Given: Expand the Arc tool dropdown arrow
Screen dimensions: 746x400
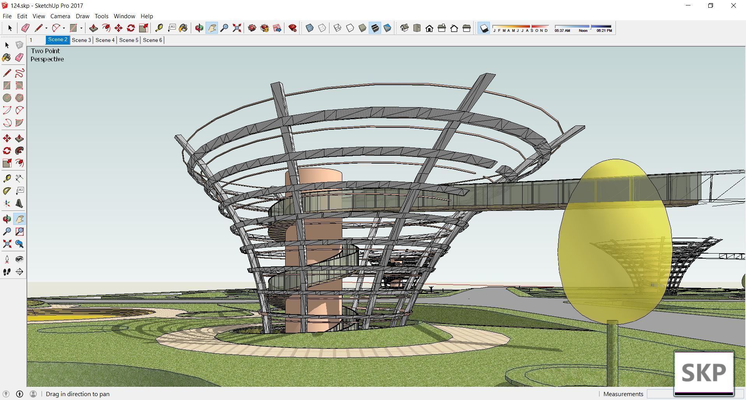Looking at the screenshot, I should [64, 28].
